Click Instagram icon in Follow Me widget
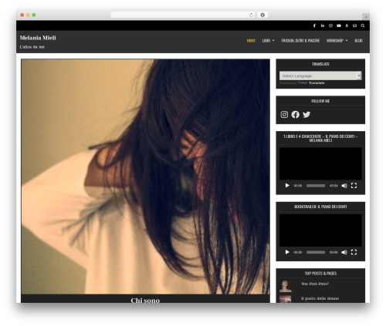386x326 pixels. coord(284,114)
